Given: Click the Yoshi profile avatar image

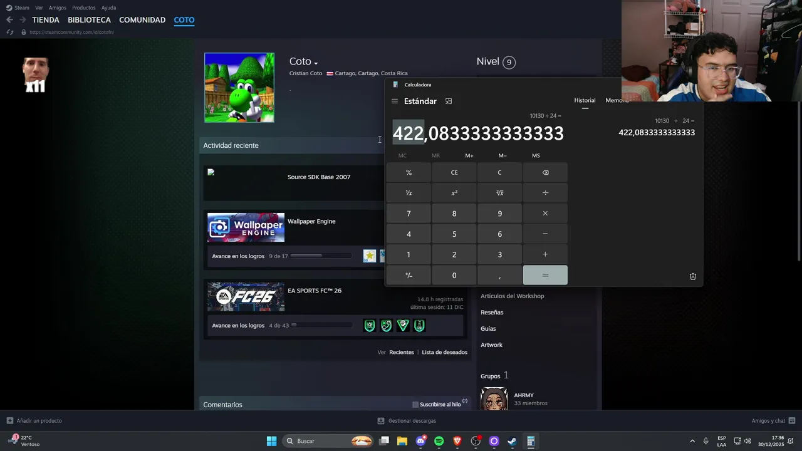Looking at the screenshot, I should coord(239,88).
